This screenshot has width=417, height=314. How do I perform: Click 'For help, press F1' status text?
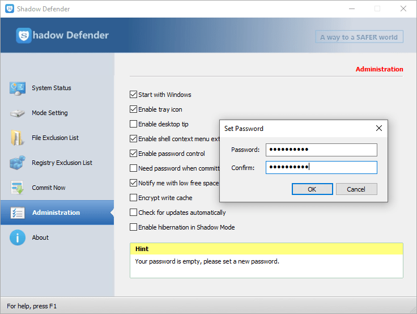pyautogui.click(x=32, y=306)
